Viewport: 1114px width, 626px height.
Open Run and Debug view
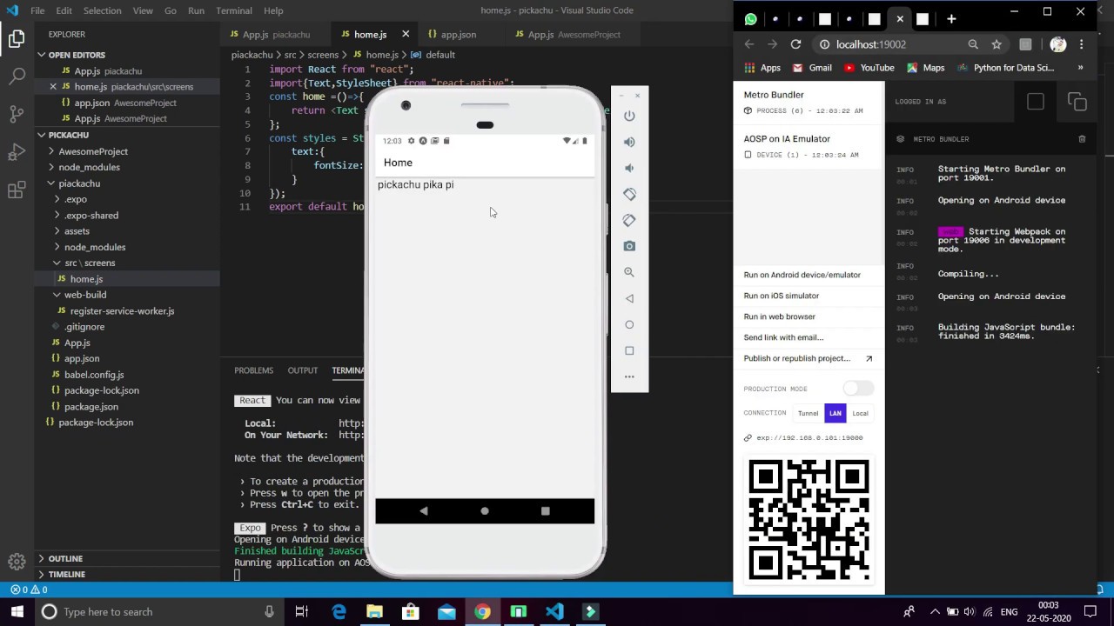[x=17, y=152]
